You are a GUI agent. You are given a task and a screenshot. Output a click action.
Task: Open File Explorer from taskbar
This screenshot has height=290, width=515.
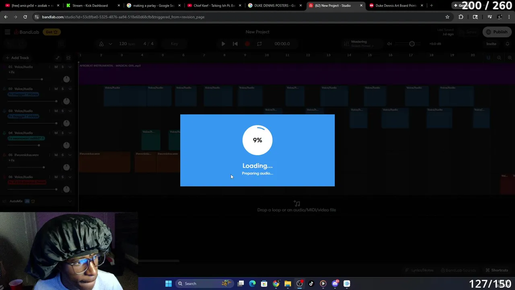(288, 284)
